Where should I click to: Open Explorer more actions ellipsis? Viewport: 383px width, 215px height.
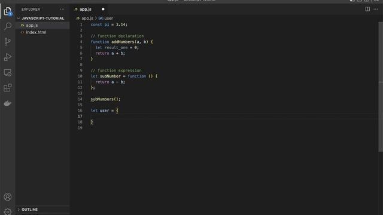62,10
